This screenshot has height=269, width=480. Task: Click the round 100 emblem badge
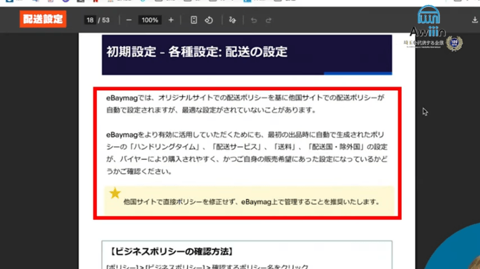pyautogui.click(x=454, y=44)
